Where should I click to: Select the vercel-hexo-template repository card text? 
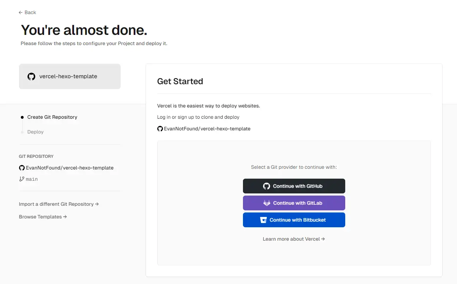click(x=68, y=76)
